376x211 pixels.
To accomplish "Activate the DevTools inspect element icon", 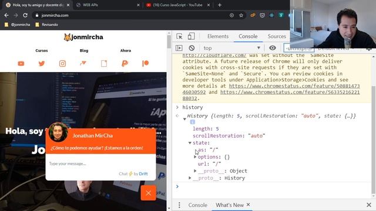I will point(179,36).
